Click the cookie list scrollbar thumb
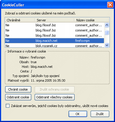 pyautogui.click(x=107, y=33)
